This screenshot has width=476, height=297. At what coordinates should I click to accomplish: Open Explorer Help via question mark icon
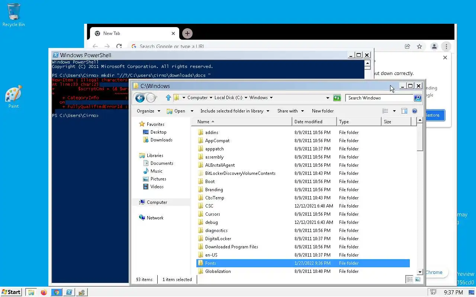(x=415, y=111)
